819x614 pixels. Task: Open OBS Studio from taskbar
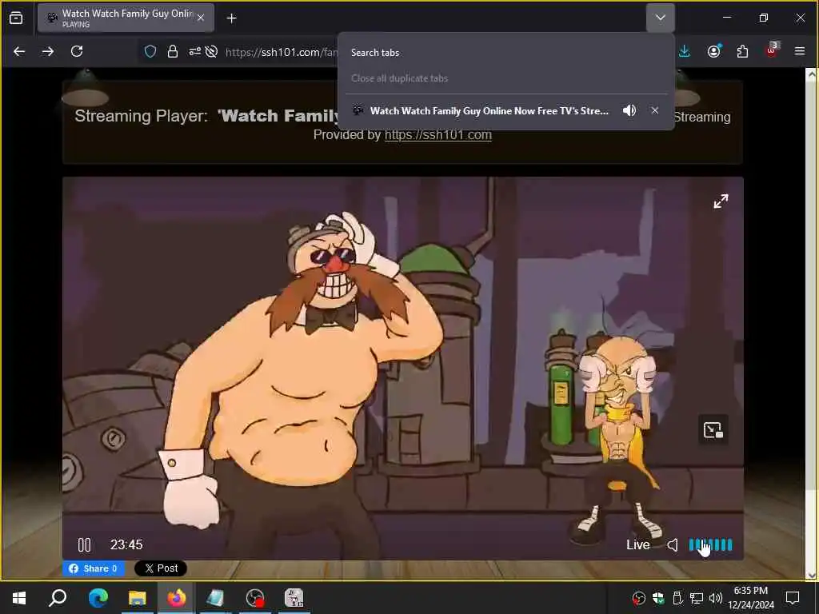(x=255, y=598)
